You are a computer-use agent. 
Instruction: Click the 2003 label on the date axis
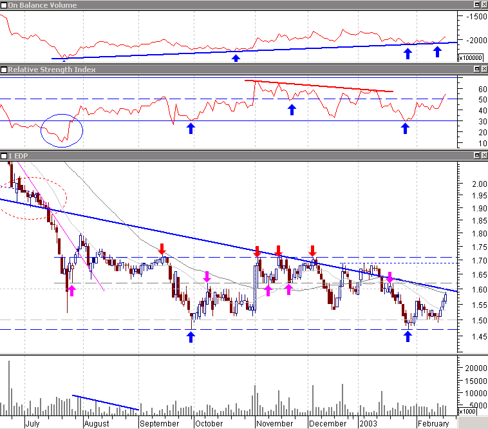(368, 423)
